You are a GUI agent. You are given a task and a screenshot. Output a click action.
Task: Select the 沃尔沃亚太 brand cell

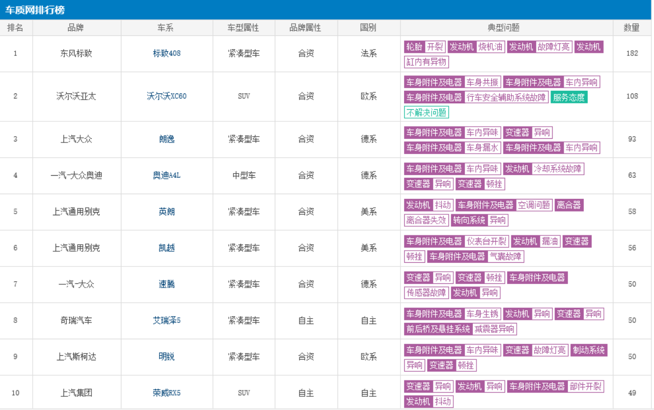pos(76,96)
